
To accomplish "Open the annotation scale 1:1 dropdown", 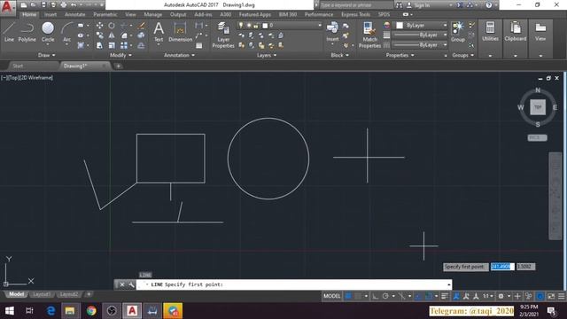I will coord(488,296).
